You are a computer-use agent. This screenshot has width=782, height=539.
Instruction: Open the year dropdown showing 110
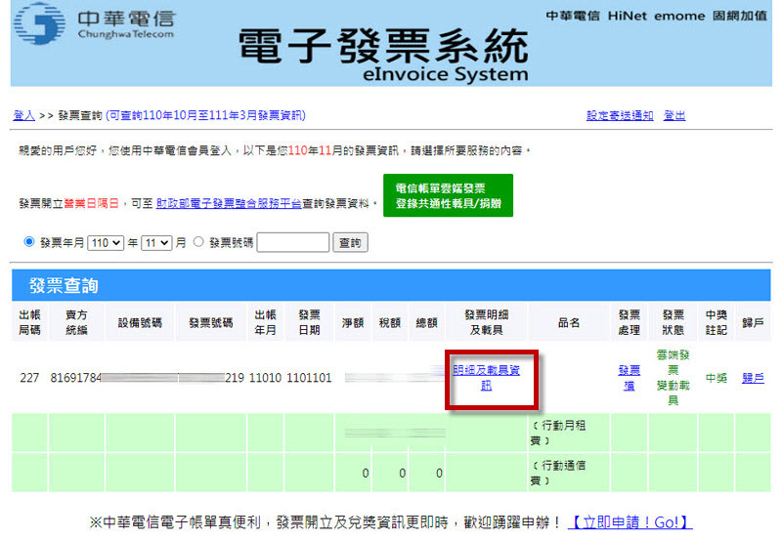[106, 243]
